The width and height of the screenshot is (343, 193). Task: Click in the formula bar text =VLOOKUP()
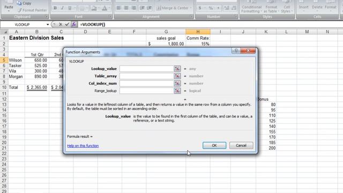(x=93, y=25)
